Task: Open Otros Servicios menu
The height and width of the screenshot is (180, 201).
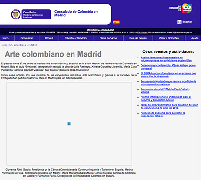Action: pos(108,38)
